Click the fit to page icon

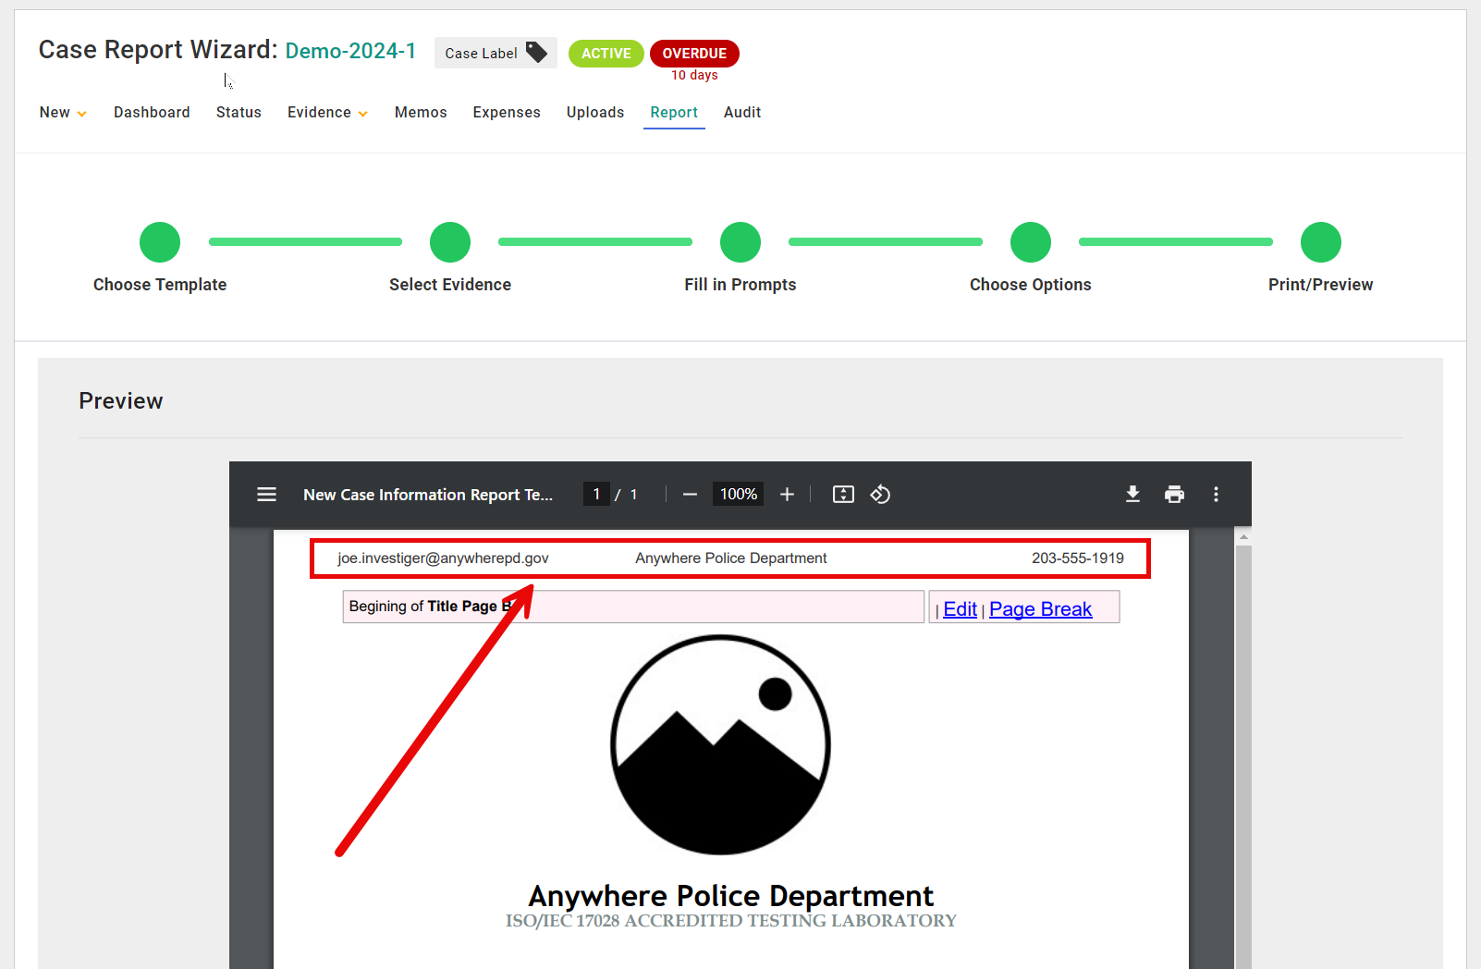(x=843, y=495)
